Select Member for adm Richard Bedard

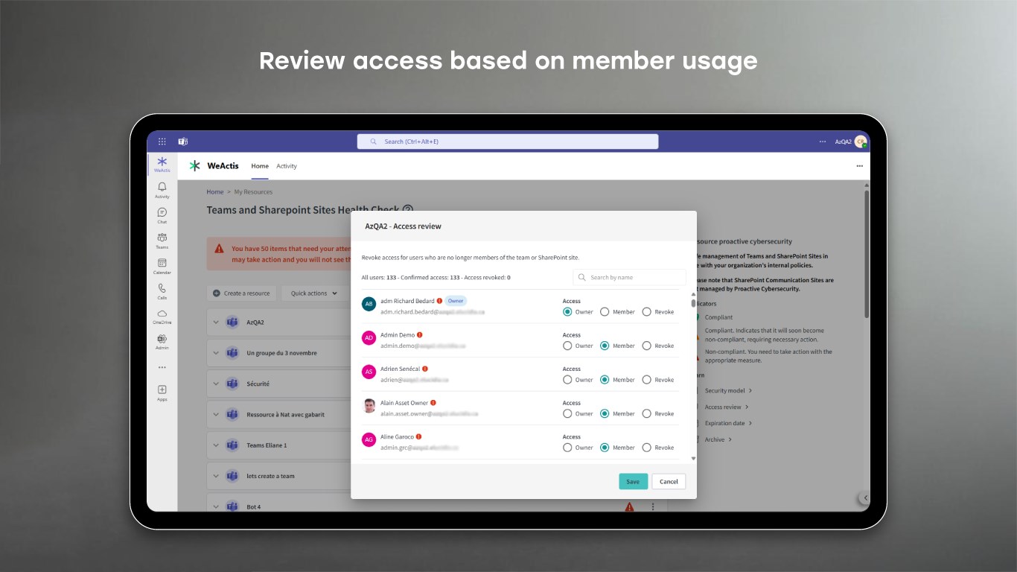[605, 312]
